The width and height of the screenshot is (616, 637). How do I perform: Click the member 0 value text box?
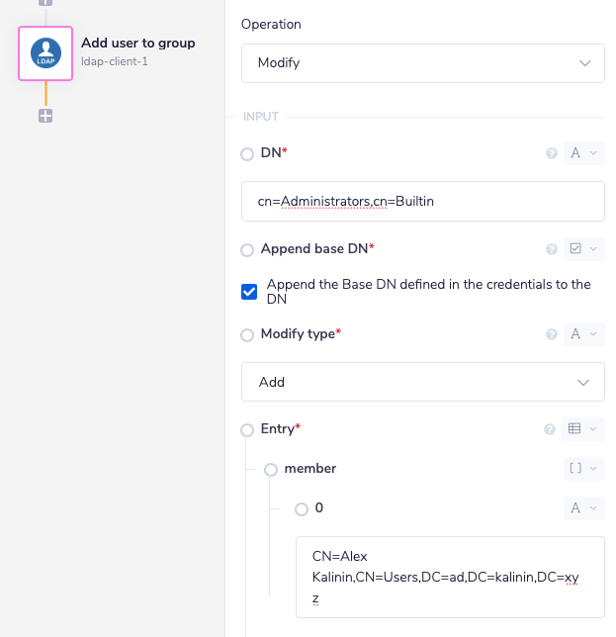coord(450,578)
